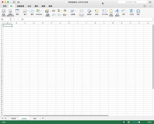Click the 100% zoom level
154x124 pixels.
149,122
